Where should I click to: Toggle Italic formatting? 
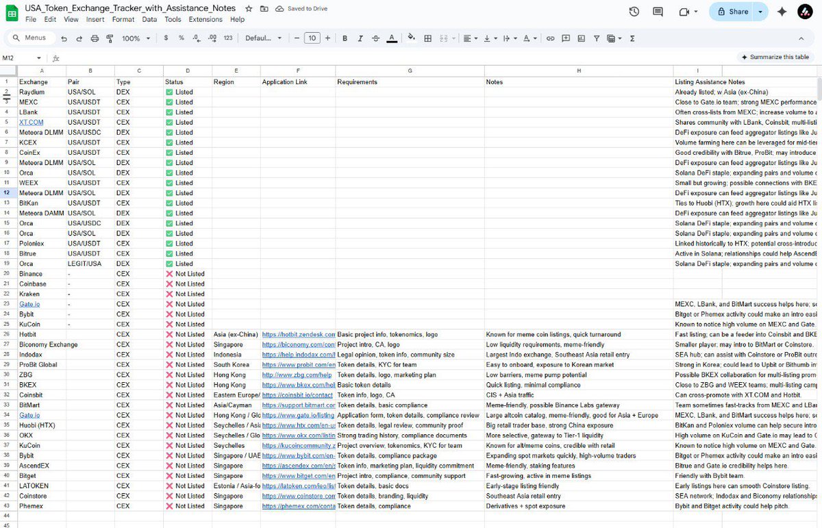(360, 38)
